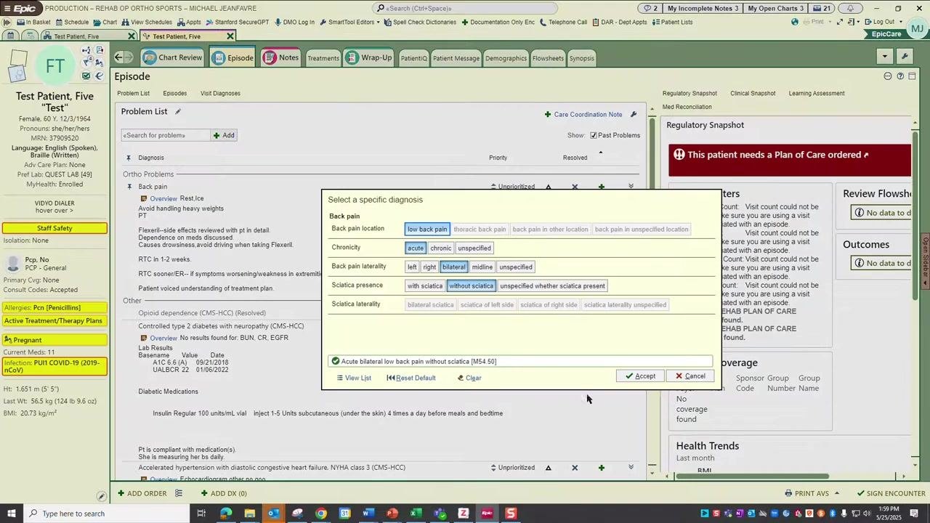Click the resolve X icon on Back pain row
Image resolution: width=930 pixels, height=523 pixels.
point(575,187)
